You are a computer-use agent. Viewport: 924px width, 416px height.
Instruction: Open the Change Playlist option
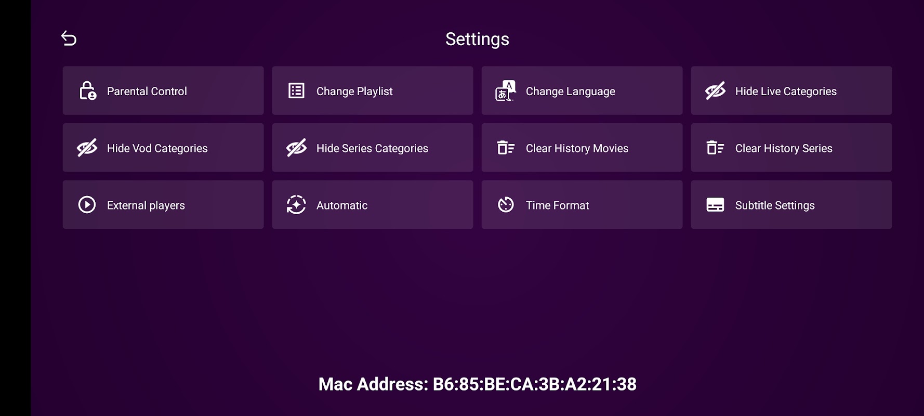click(373, 90)
